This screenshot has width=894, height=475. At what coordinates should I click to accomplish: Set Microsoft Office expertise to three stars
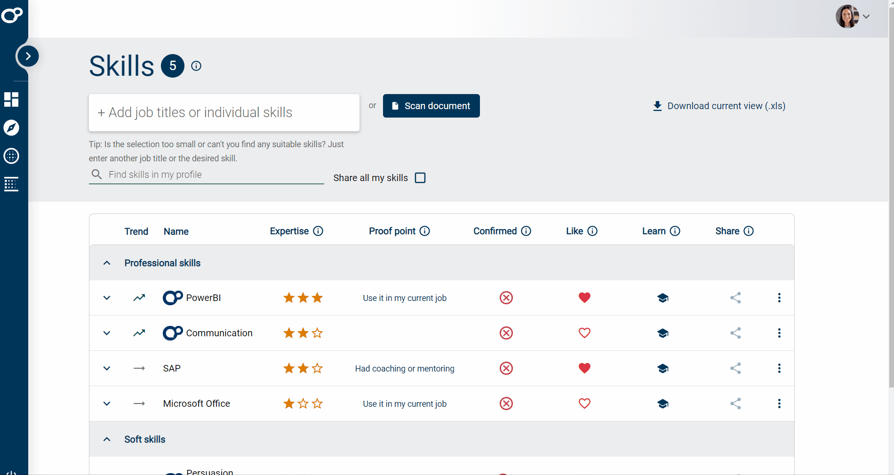click(318, 404)
